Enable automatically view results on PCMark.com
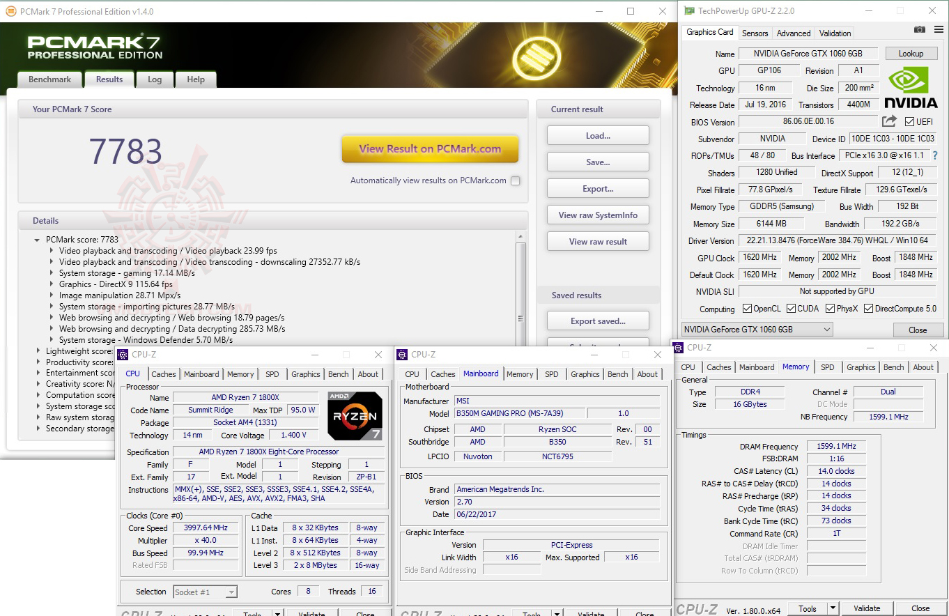 point(515,180)
